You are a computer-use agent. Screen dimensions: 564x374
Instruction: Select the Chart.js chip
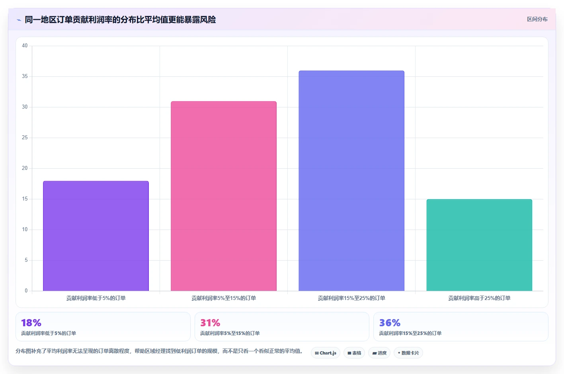coord(326,353)
